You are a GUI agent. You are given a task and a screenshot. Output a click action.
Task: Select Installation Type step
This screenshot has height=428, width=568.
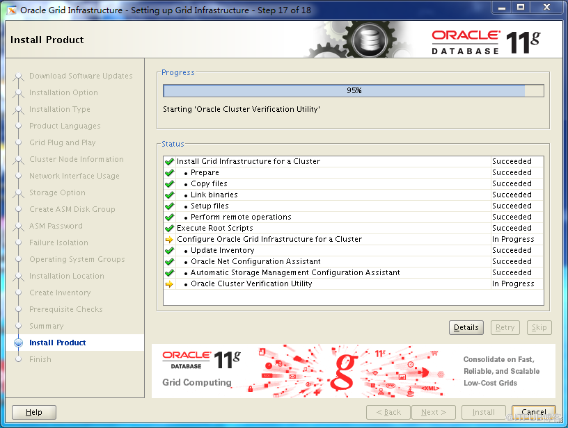(x=60, y=109)
